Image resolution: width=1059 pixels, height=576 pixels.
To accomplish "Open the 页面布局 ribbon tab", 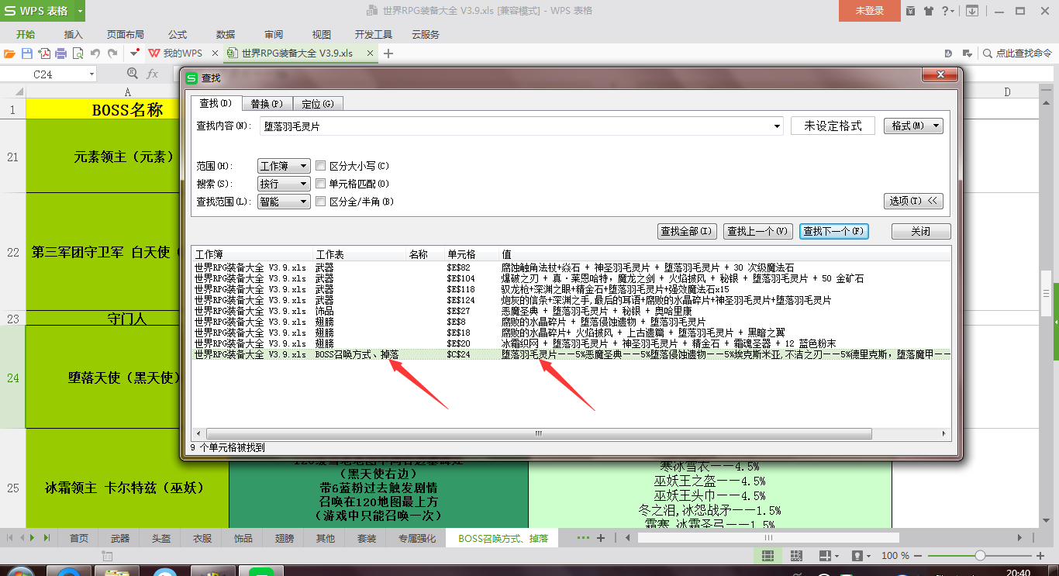I will coord(126,35).
